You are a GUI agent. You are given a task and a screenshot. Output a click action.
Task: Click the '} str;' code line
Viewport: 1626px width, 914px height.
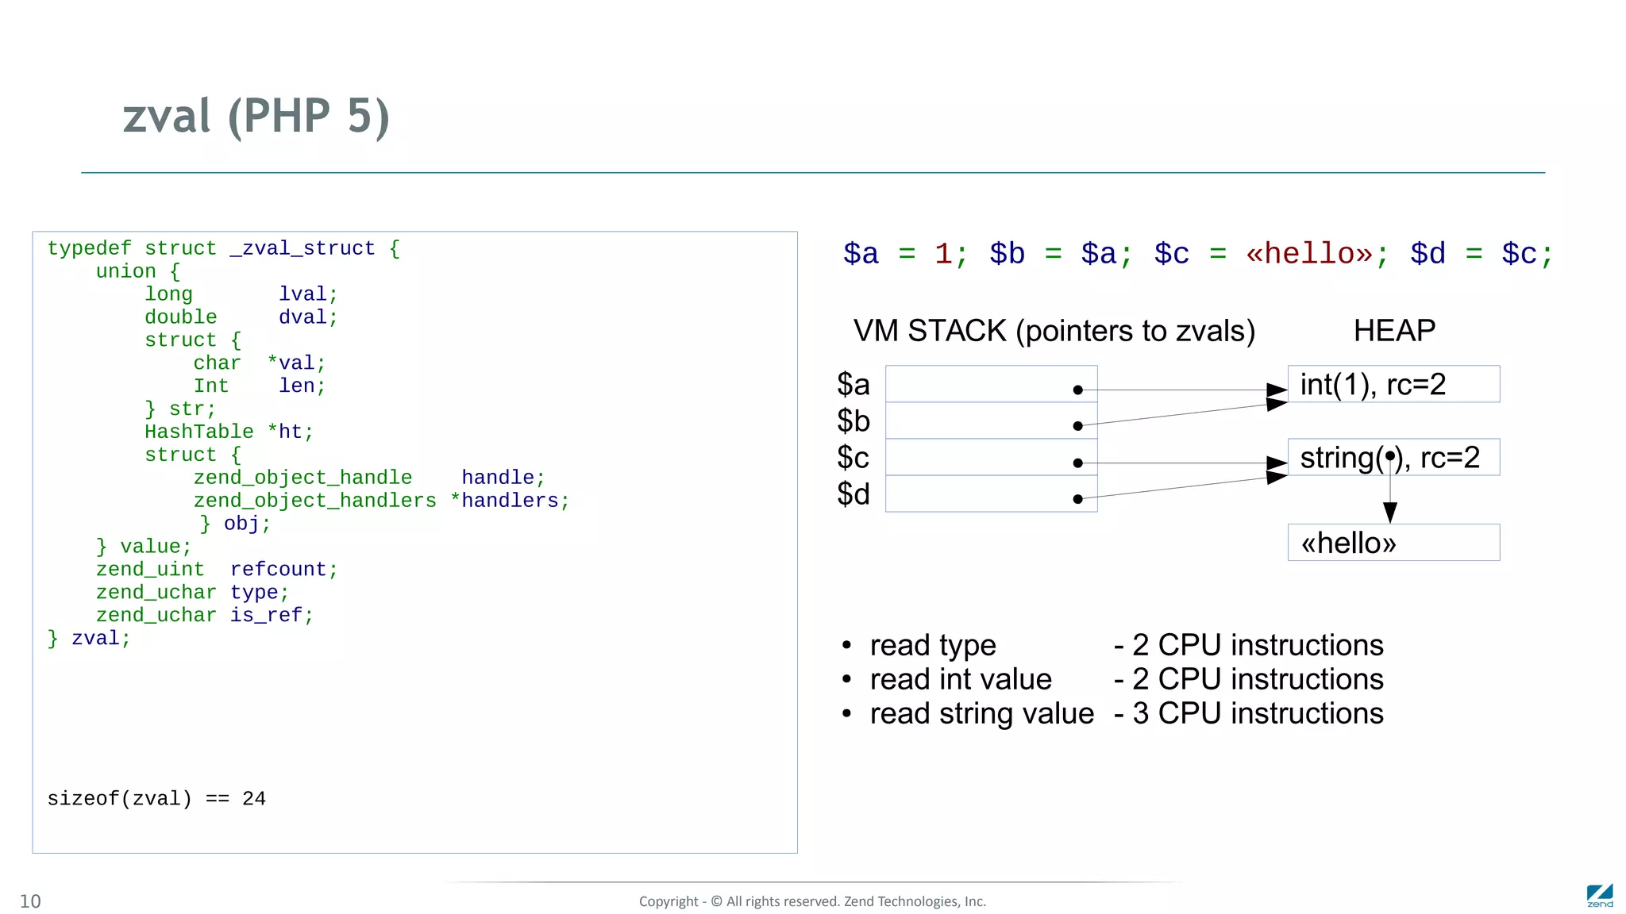pyautogui.click(x=180, y=409)
